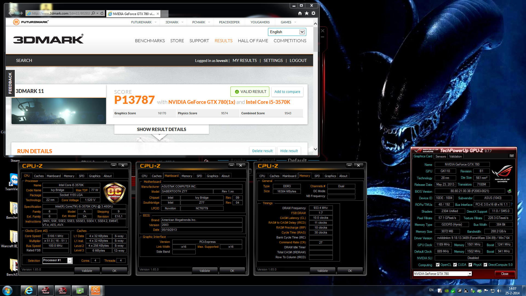Open MY RESULTS link

click(245, 60)
